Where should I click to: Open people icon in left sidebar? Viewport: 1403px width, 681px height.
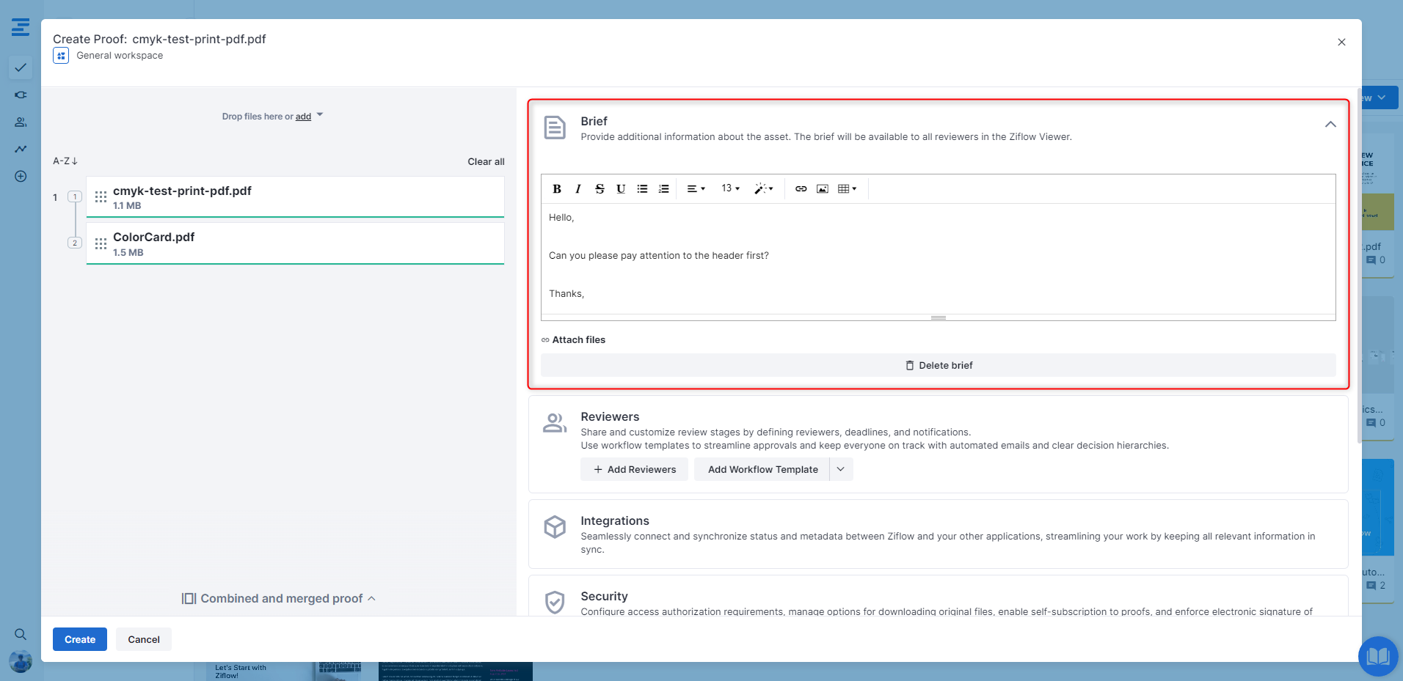coord(21,122)
